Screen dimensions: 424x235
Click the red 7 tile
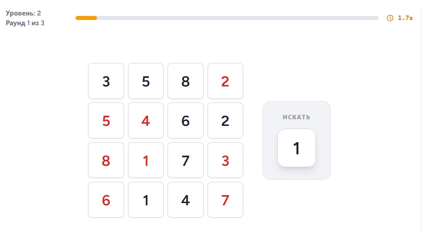coord(225,200)
